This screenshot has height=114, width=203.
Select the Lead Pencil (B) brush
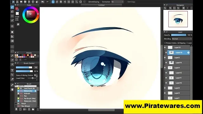27,88
